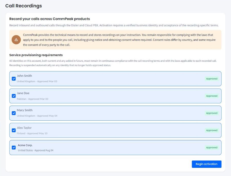This screenshot has height=176, width=231.
Task: Click 'United Kingdom · Approved May 04' text
Action: (37, 116)
